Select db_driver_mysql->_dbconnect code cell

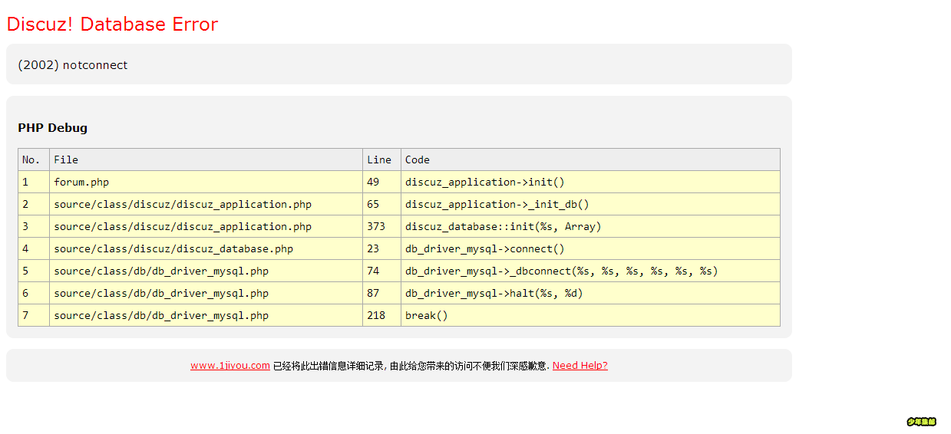(591, 271)
